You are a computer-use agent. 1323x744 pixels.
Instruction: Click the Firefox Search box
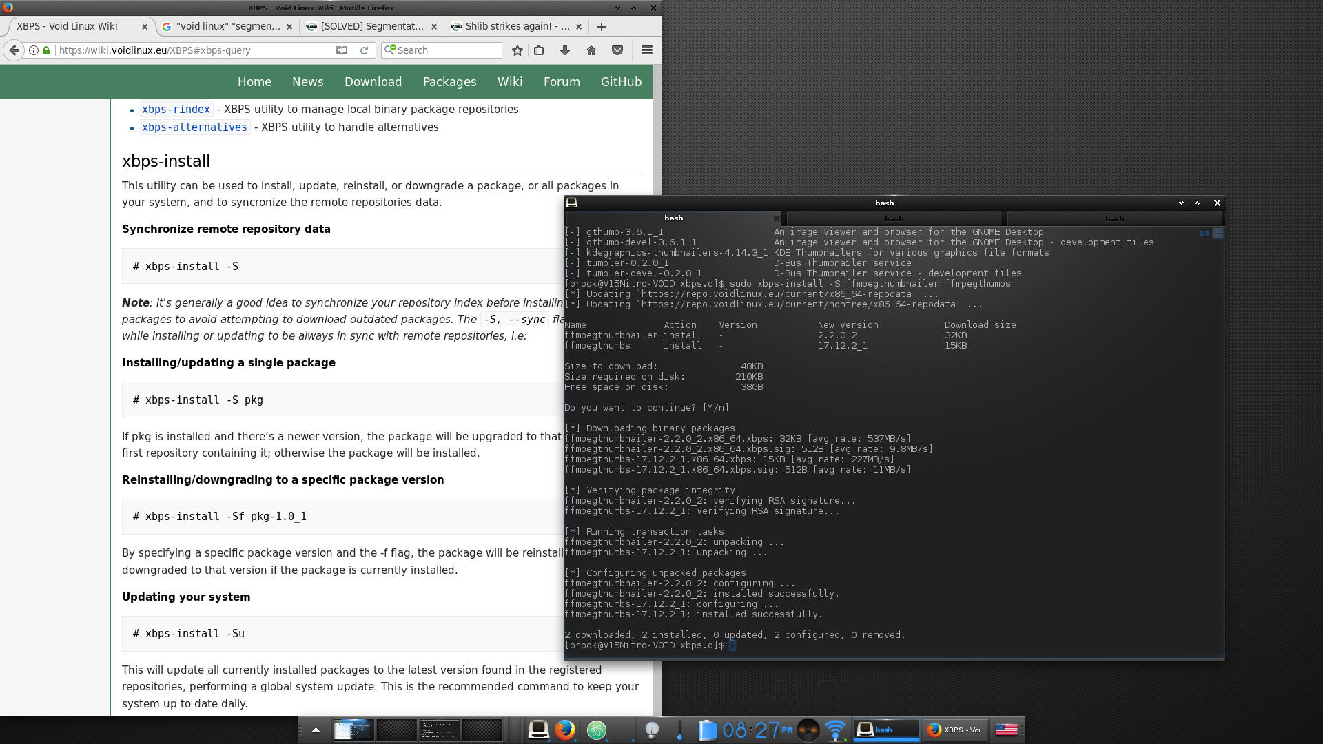click(x=441, y=50)
